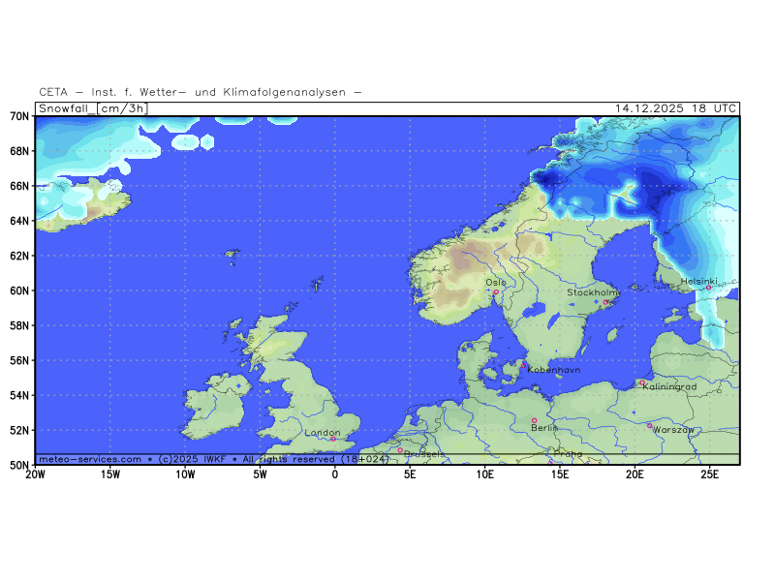Screen dimensions: 775x581
Task: Click the Helsinki city marker dot
Action: [x=708, y=288]
